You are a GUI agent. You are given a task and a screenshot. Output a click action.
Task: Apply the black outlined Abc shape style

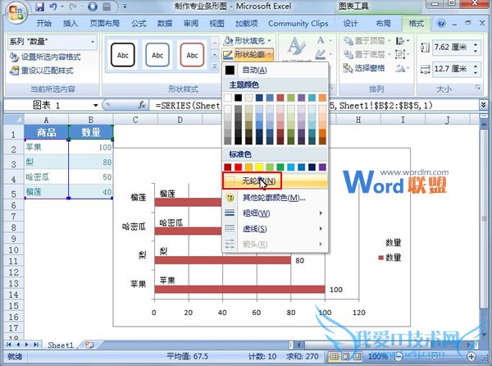point(123,55)
